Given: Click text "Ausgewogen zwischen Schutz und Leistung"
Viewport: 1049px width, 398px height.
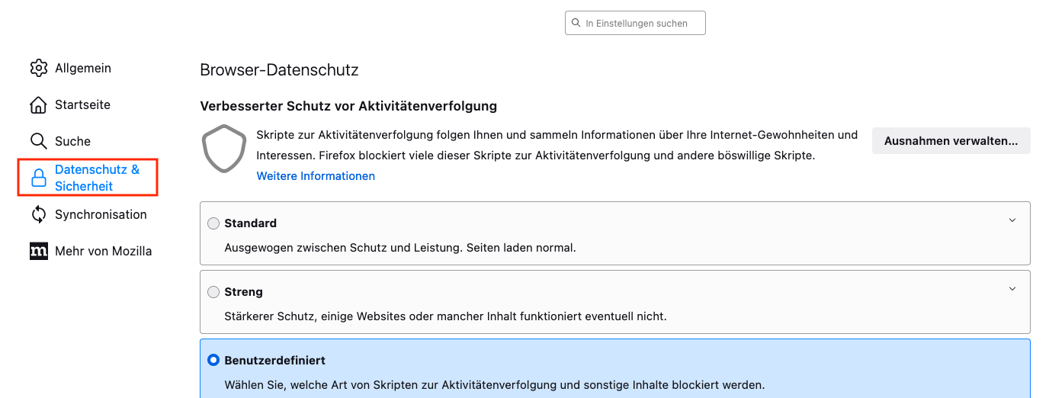Looking at the screenshot, I should [342, 248].
